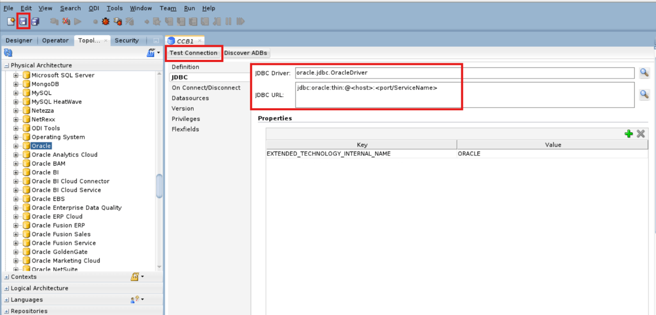The width and height of the screenshot is (656, 315).
Task: Select the Oracle Analytics Cloud tree item
Action: (64, 155)
